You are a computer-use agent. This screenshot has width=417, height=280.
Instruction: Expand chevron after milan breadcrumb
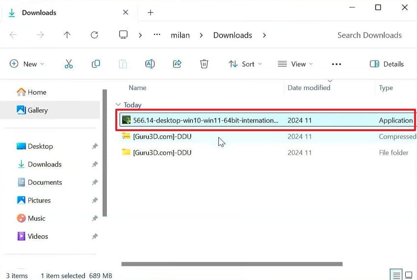pyautogui.click(x=201, y=35)
